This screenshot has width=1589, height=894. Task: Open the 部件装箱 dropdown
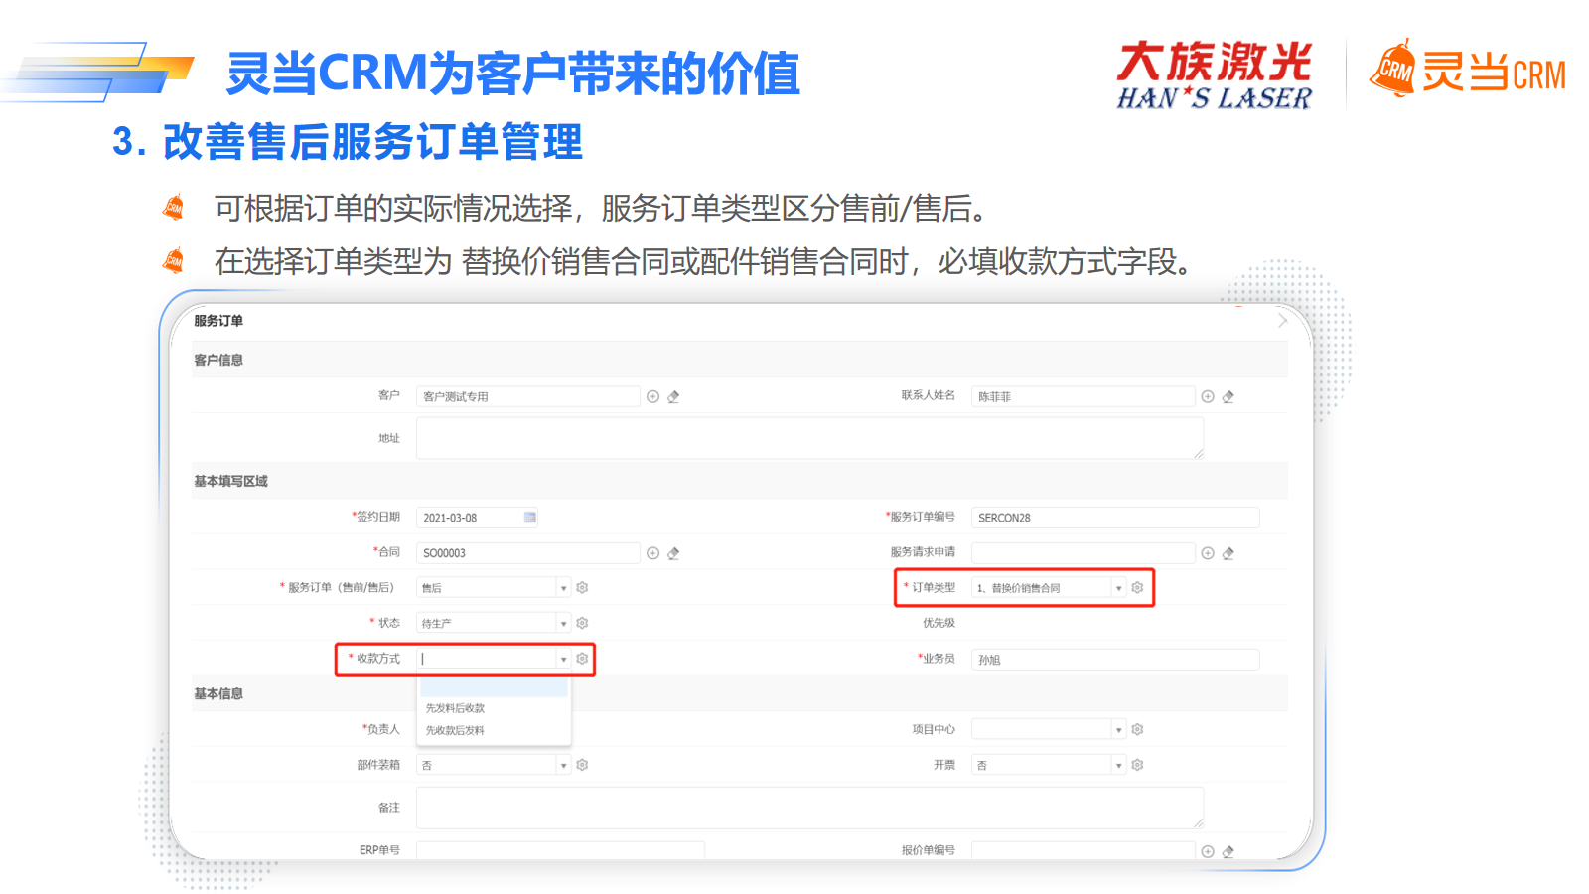tap(563, 765)
